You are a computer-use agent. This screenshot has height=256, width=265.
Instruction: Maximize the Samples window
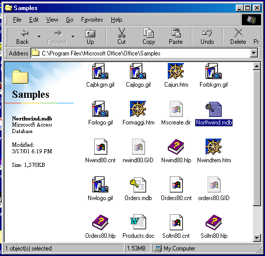247,8
